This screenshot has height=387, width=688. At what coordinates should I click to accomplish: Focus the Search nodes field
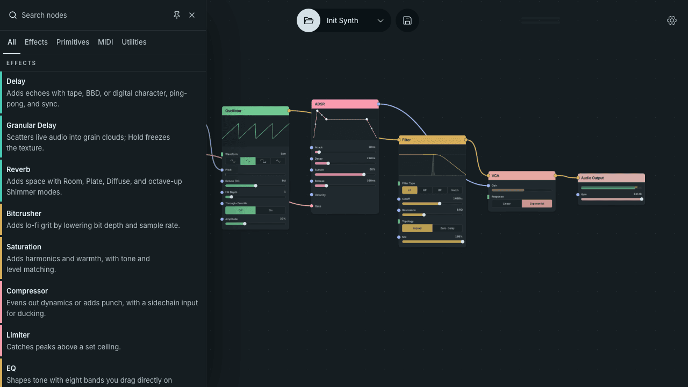click(x=94, y=15)
